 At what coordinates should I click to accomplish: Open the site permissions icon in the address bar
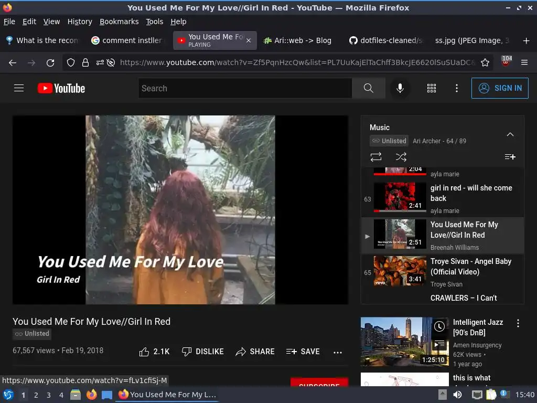point(100,63)
